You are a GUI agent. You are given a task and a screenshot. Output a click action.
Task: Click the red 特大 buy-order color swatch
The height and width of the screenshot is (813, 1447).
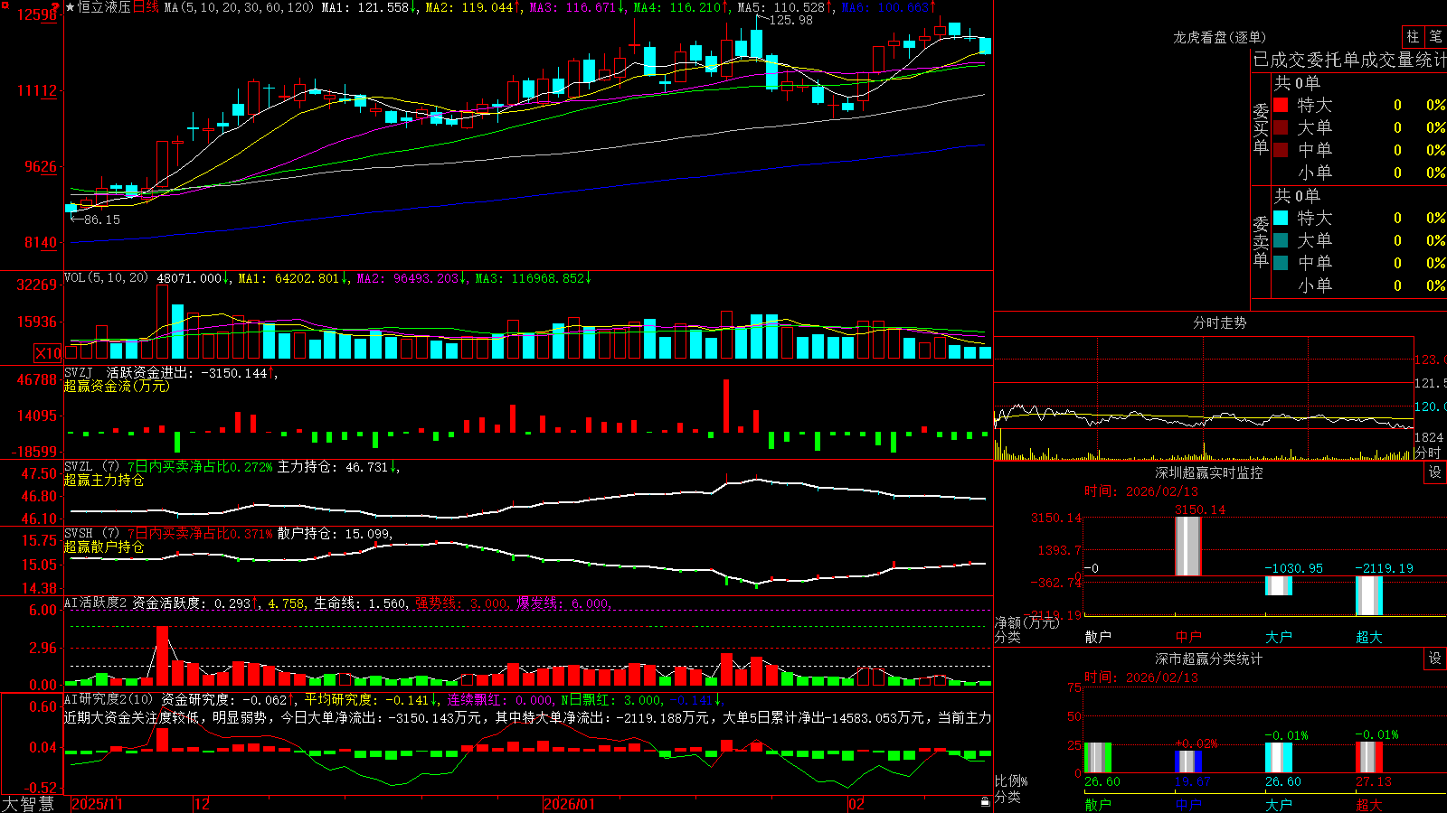[x=1281, y=105]
